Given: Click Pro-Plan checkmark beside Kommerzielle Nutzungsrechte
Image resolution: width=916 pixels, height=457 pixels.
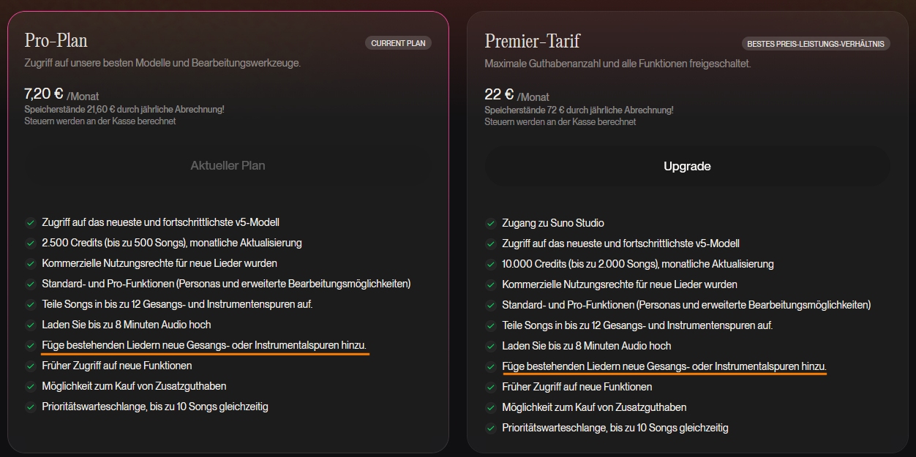Looking at the screenshot, I should click(30, 263).
